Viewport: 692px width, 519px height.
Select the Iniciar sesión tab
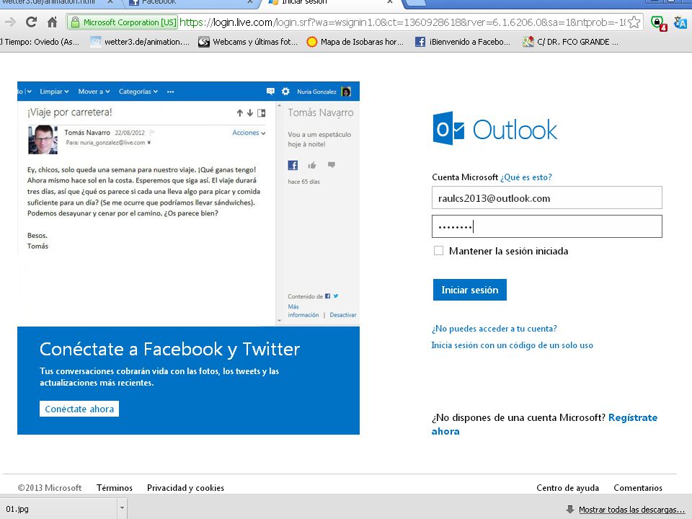coord(330,3)
